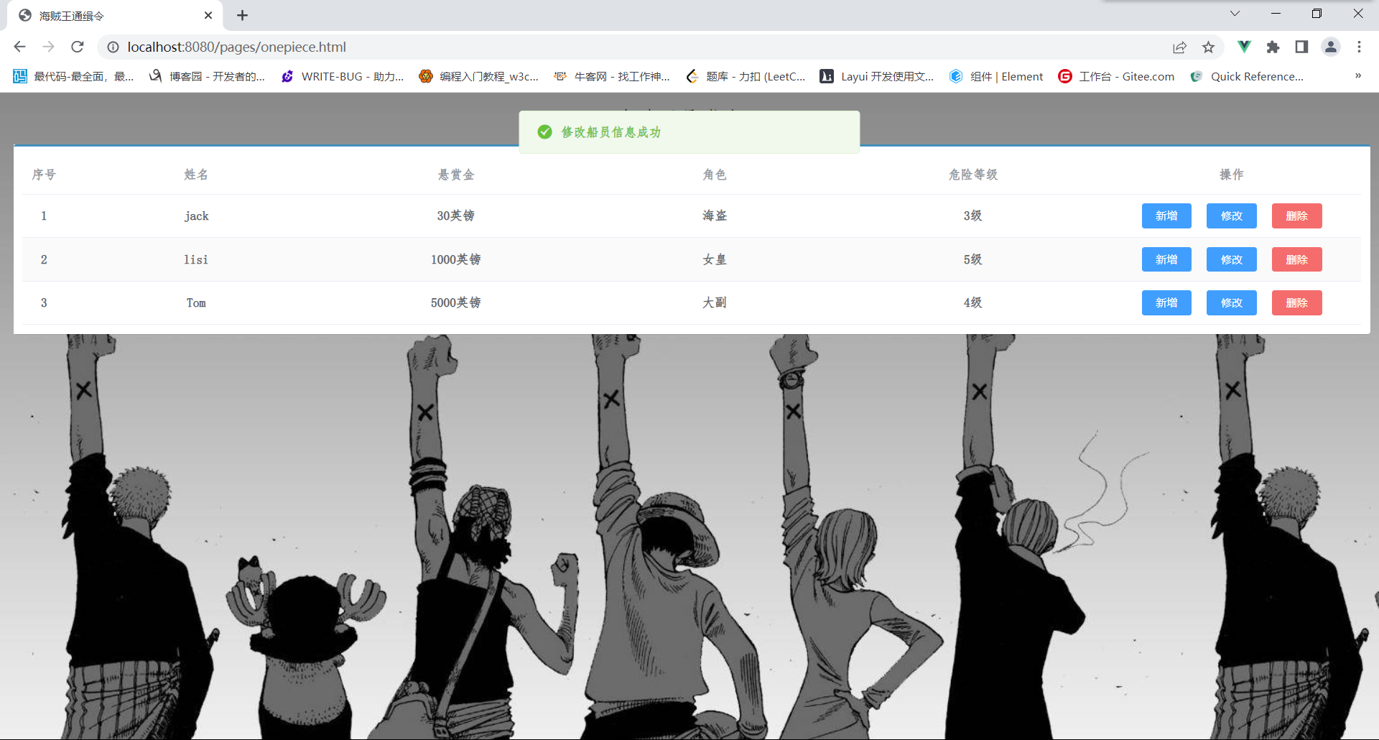Select the name cell 'Tom'
1379x740 pixels.
(196, 303)
